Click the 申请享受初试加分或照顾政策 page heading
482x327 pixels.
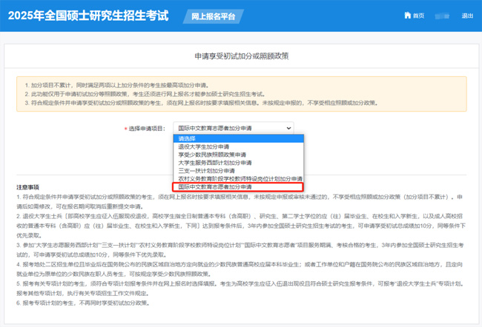coord(241,55)
